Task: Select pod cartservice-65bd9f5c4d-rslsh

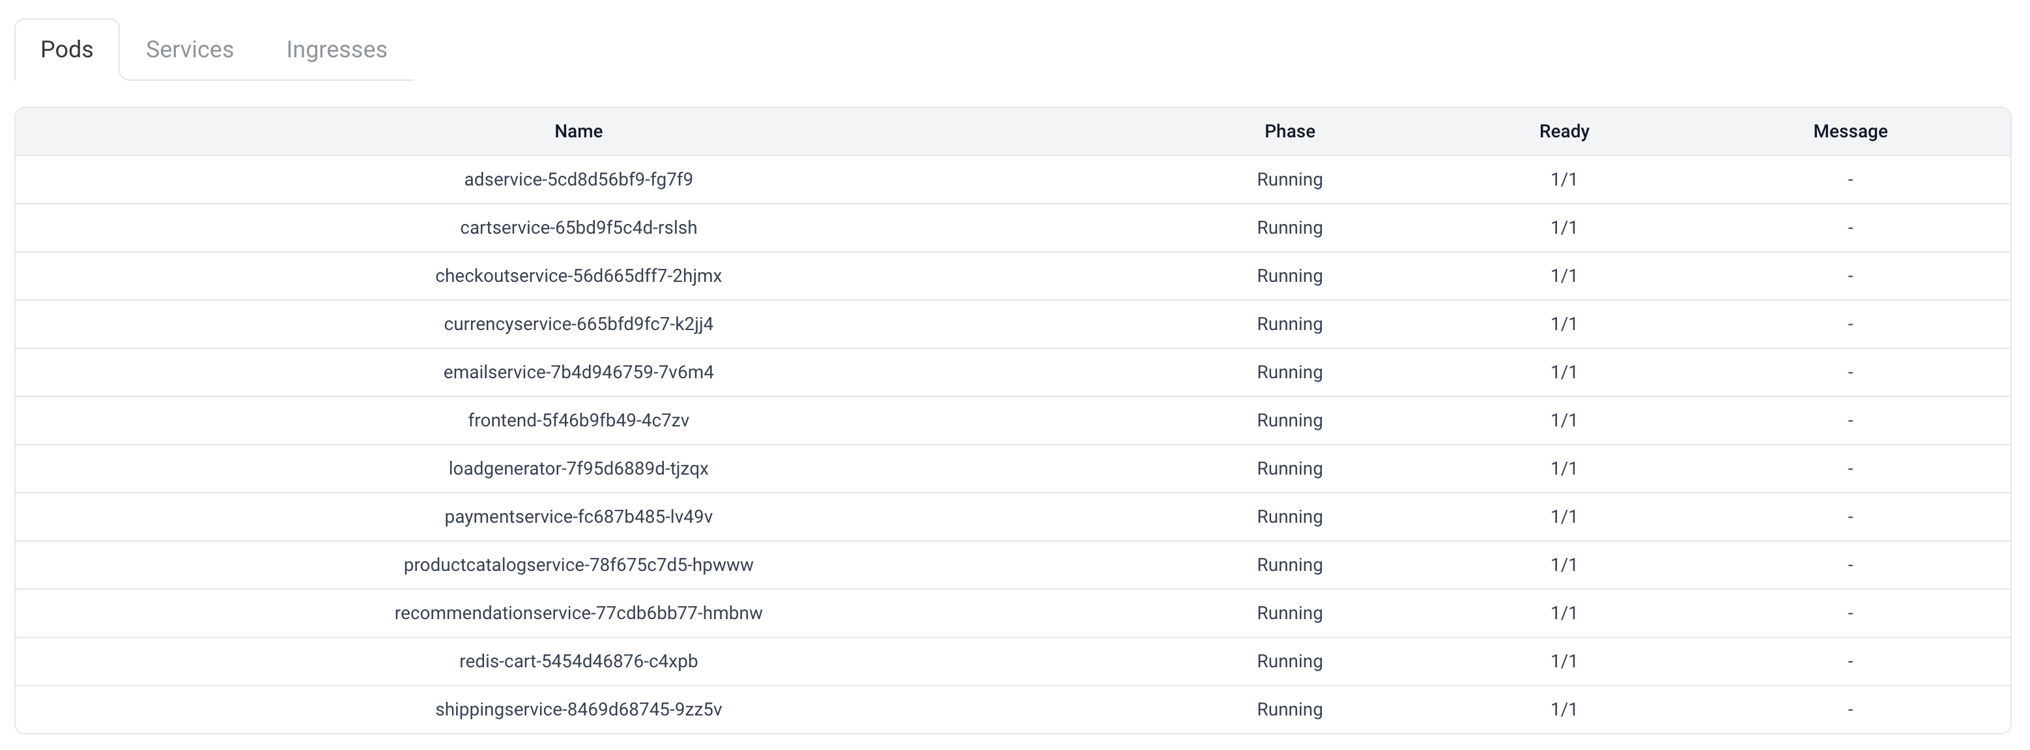Action: (579, 228)
